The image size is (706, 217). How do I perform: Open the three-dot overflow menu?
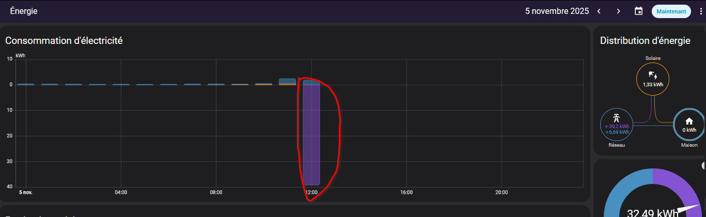click(700, 11)
